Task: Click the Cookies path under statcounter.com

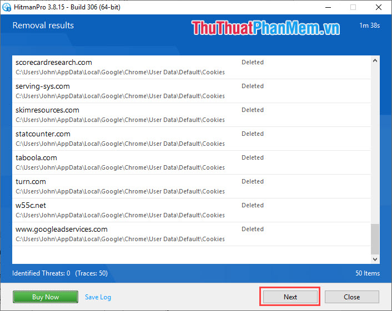Action: tap(120, 144)
